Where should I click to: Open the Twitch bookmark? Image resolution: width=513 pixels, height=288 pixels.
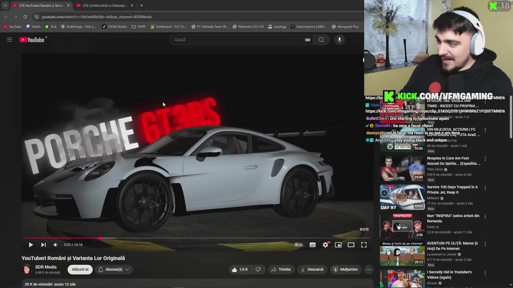33,27
